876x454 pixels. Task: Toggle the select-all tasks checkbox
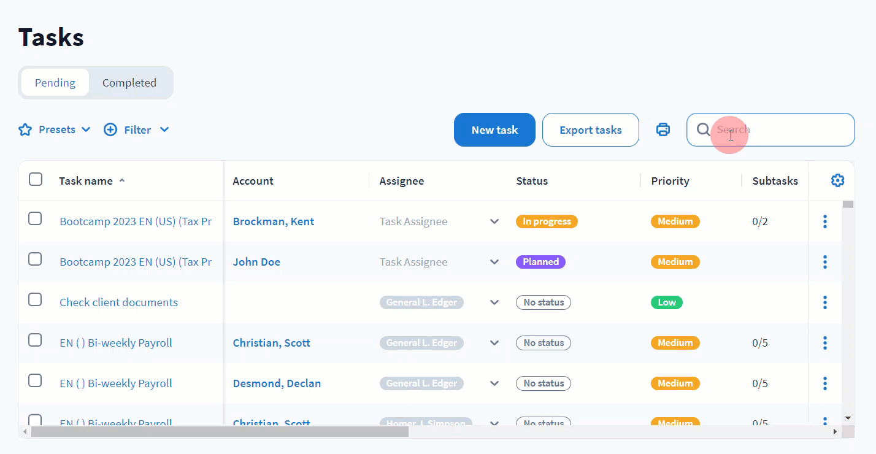click(x=36, y=179)
